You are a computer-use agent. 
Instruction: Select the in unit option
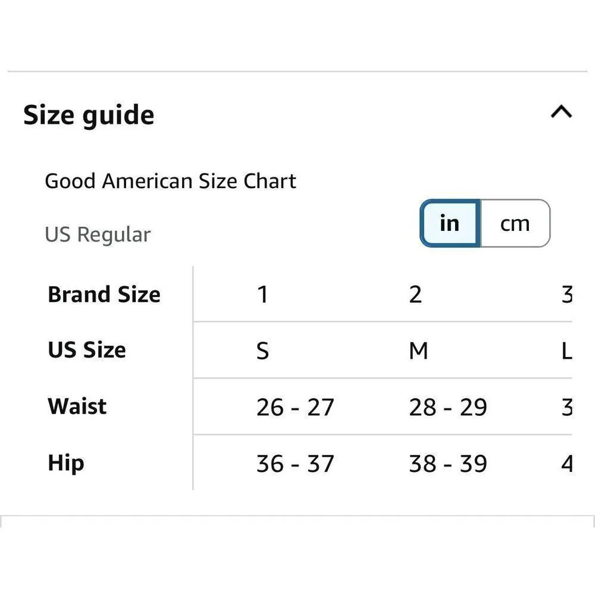(x=450, y=223)
